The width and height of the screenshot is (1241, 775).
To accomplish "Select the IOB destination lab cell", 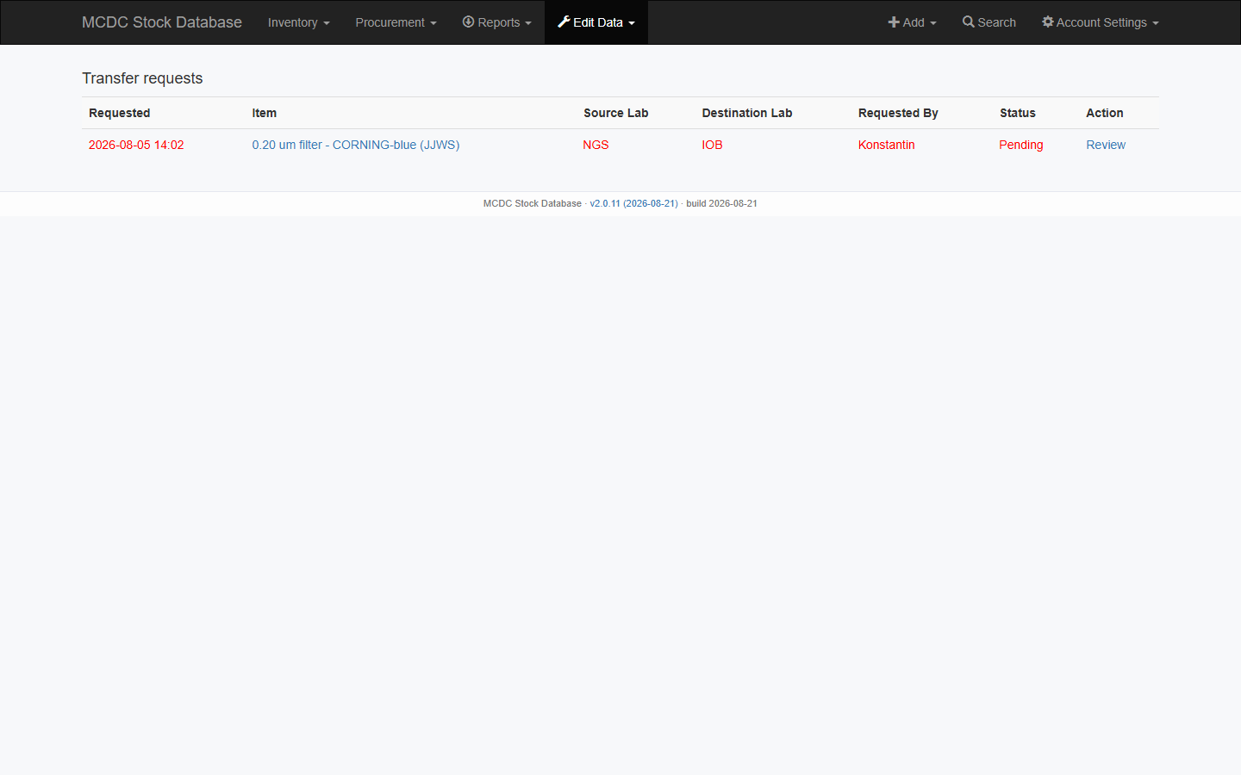I will [713, 145].
